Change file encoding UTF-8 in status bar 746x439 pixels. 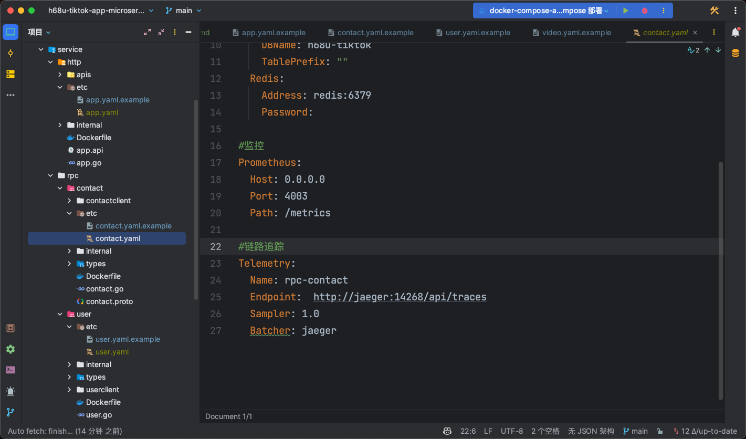click(x=512, y=431)
